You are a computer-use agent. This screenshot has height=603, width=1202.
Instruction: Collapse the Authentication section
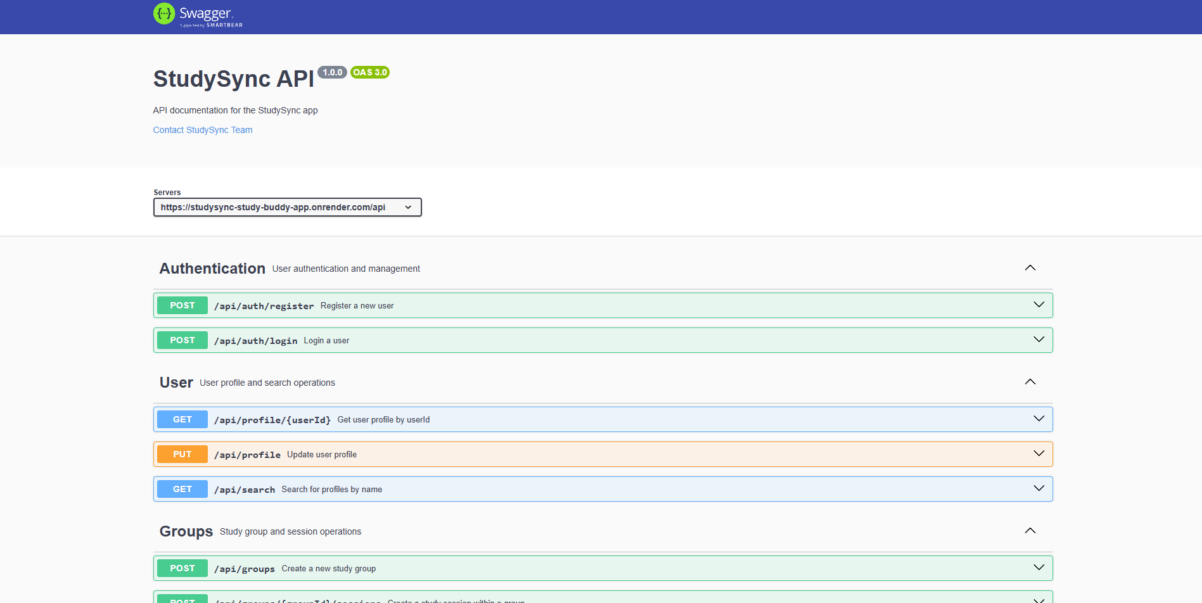pyautogui.click(x=1030, y=268)
